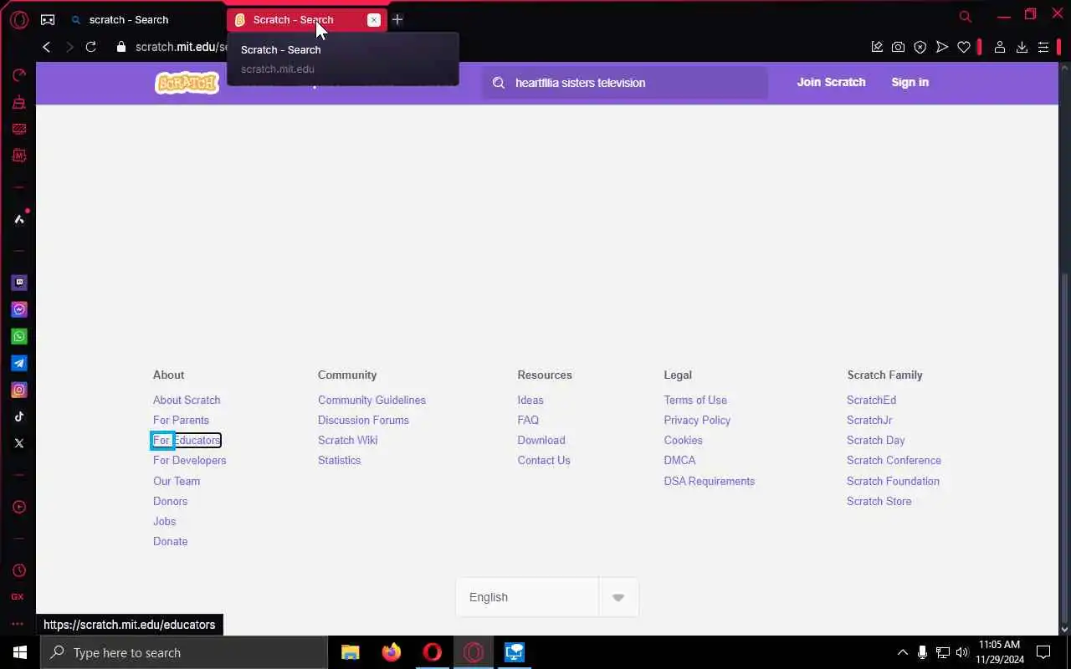The image size is (1071, 669).
Task: Click the Scratch logo
Action: [187, 83]
